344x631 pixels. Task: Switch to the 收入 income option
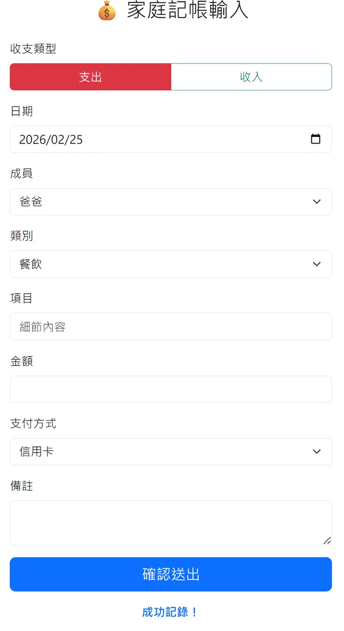251,76
